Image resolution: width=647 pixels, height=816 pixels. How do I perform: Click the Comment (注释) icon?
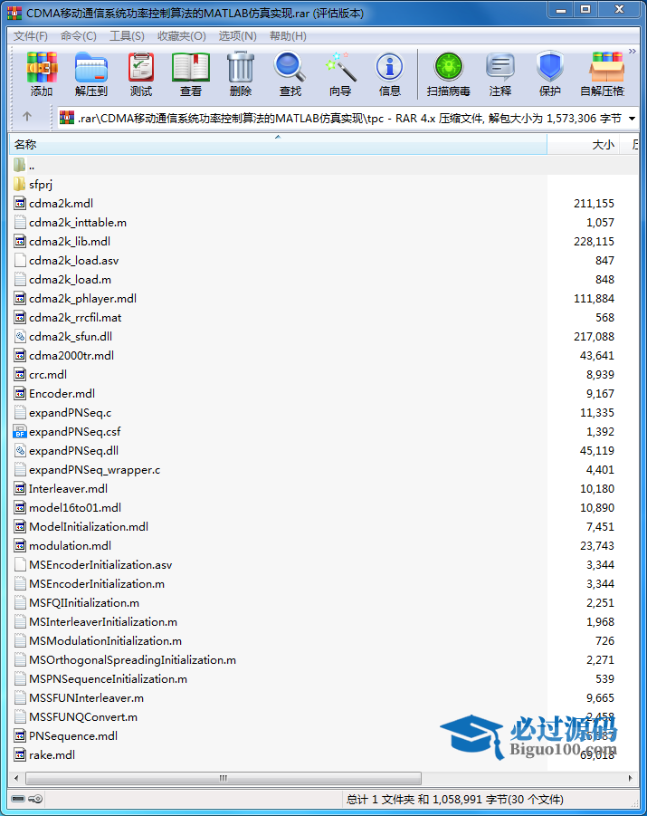(500, 68)
